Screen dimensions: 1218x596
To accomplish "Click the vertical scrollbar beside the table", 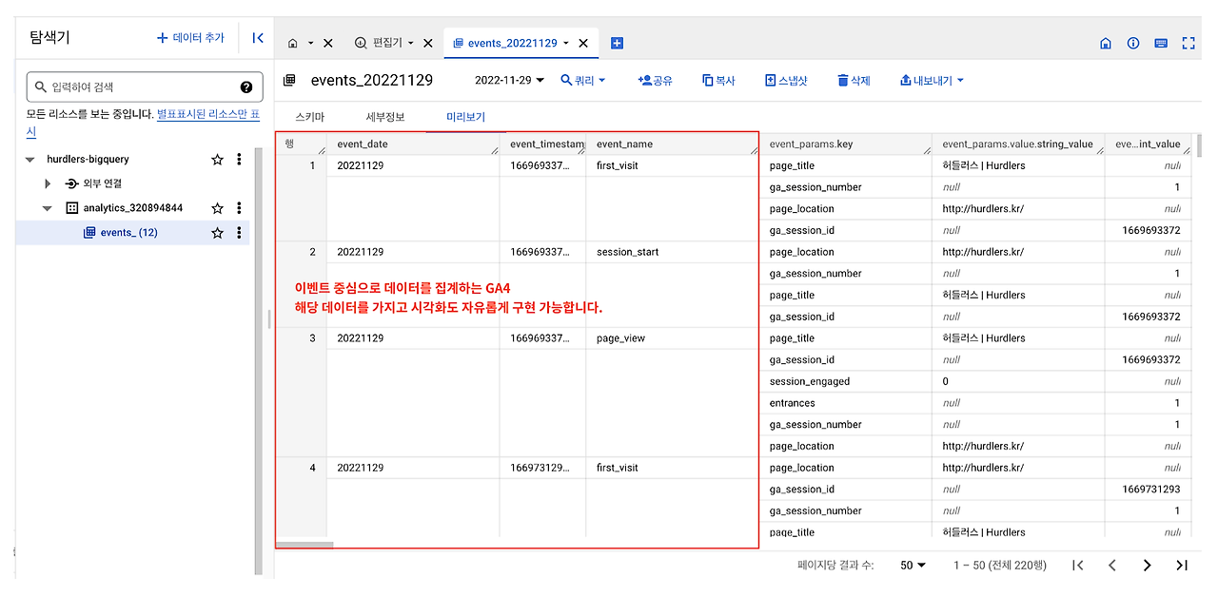I will (x=1198, y=145).
